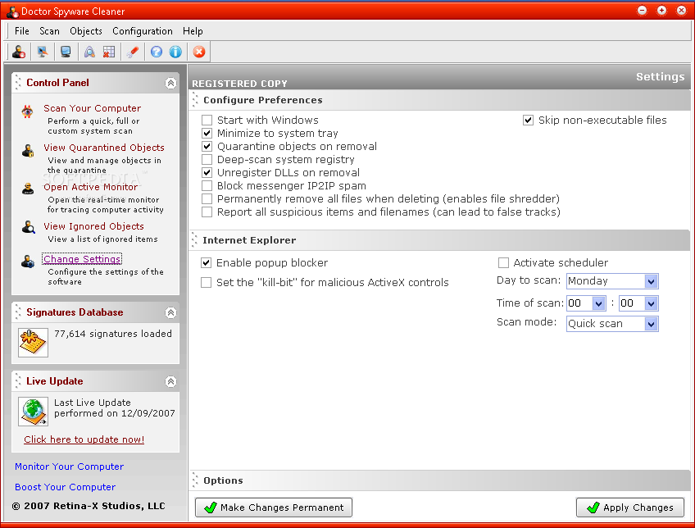The image size is (695, 528).
Task: Click the blue question mark help icon
Action: coord(157,52)
